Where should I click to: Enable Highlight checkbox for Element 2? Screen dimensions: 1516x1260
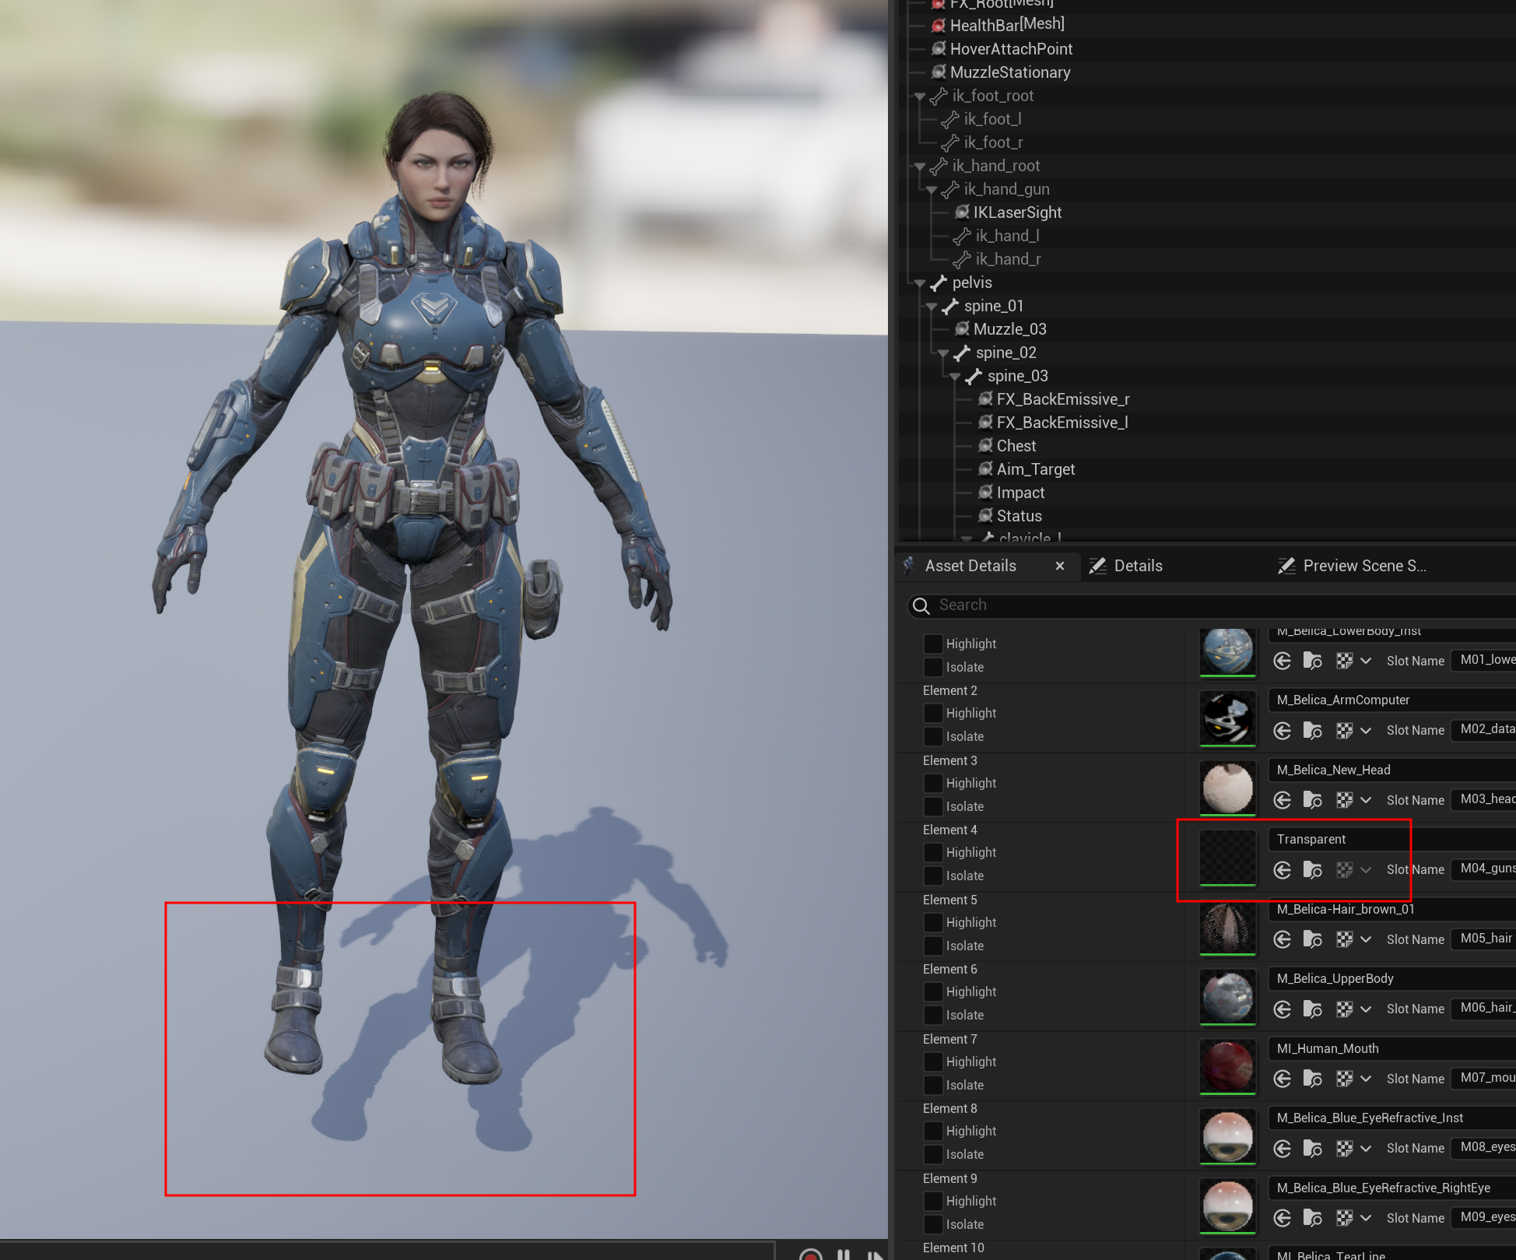click(x=932, y=714)
